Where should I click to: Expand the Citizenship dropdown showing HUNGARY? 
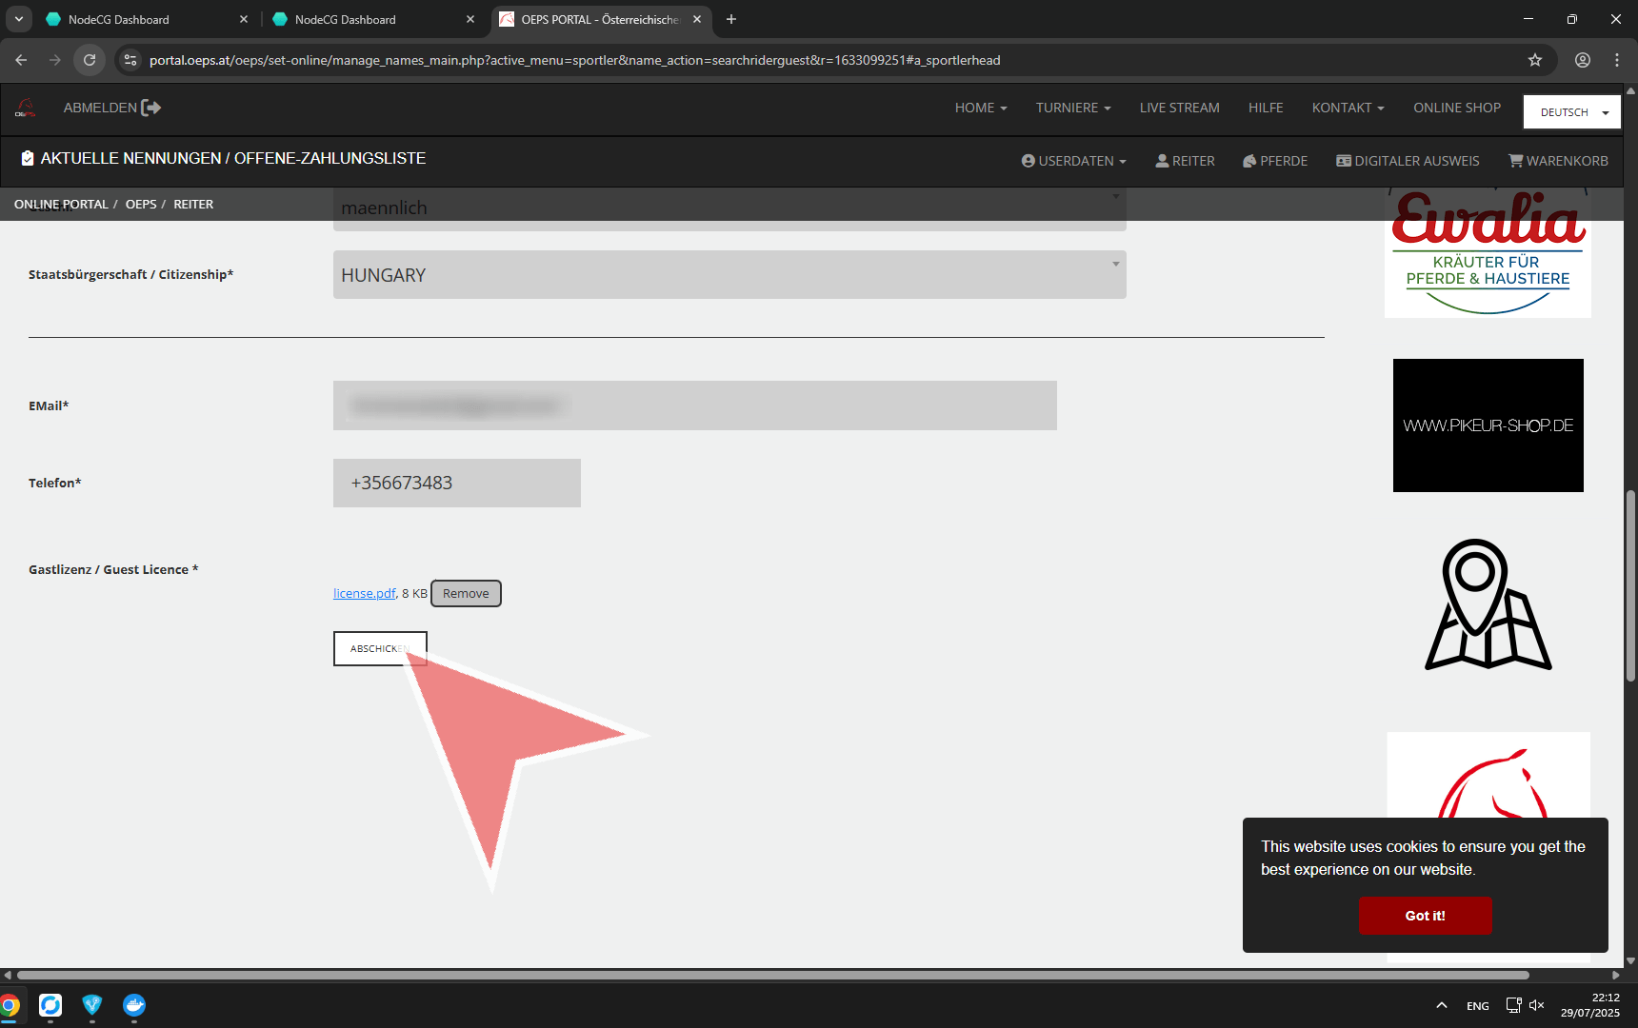click(x=729, y=275)
